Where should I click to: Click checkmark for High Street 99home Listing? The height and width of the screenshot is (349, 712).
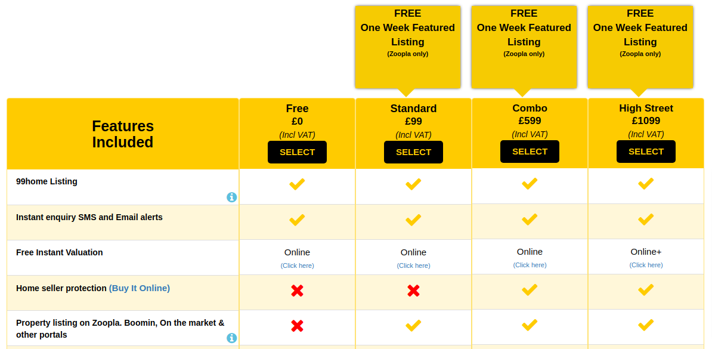(x=646, y=184)
